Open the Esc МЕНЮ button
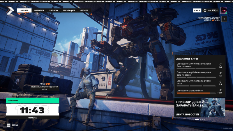The width and height of the screenshot is (233, 131). click(x=13, y=125)
